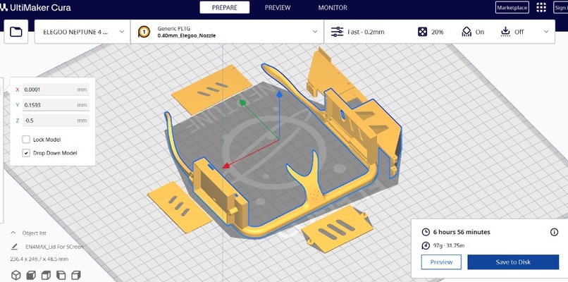Switch to right view cube icon
Screen dimensions: 568x282
(x=75, y=275)
